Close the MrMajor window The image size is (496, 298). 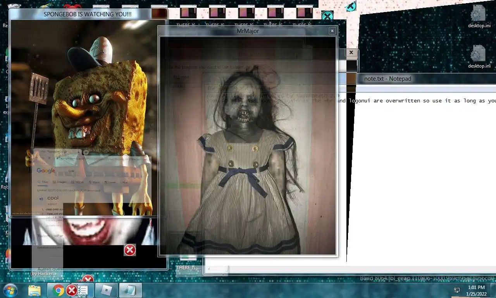point(332,31)
